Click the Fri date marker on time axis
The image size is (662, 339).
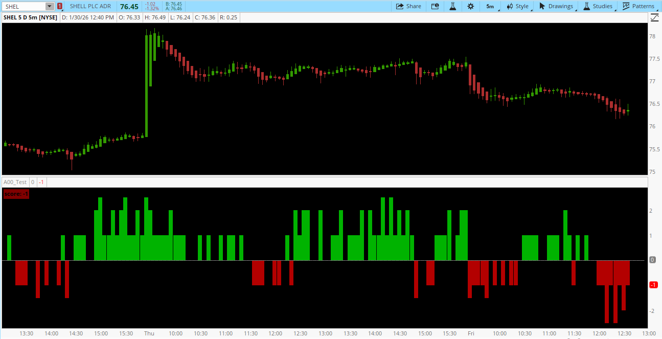[x=471, y=333]
